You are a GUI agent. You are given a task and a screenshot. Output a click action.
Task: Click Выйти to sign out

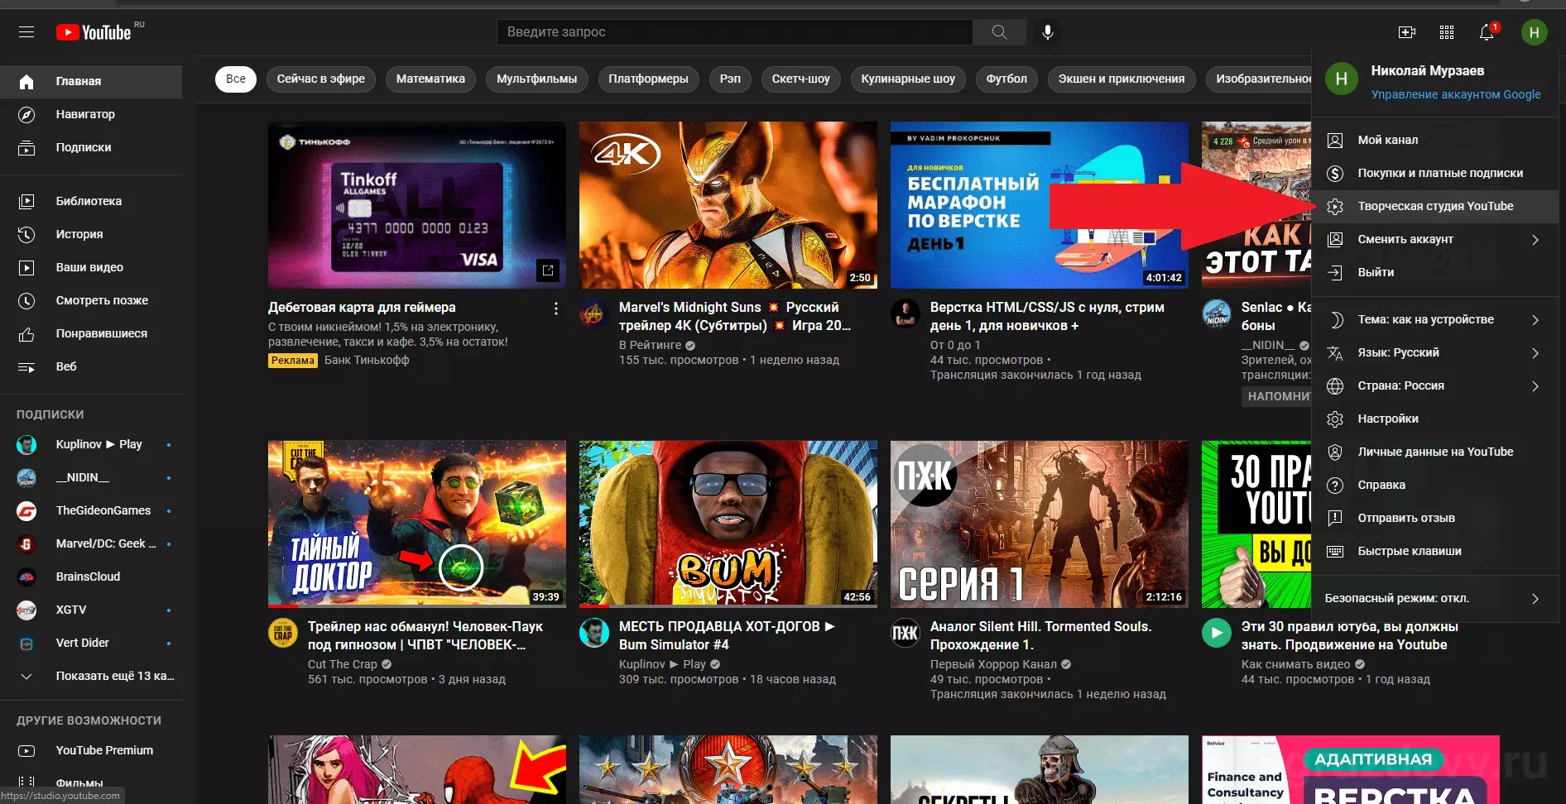[x=1435, y=272]
